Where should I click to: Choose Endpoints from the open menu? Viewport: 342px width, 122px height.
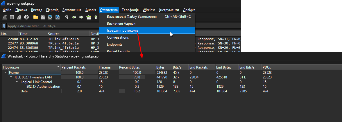tap(114, 44)
